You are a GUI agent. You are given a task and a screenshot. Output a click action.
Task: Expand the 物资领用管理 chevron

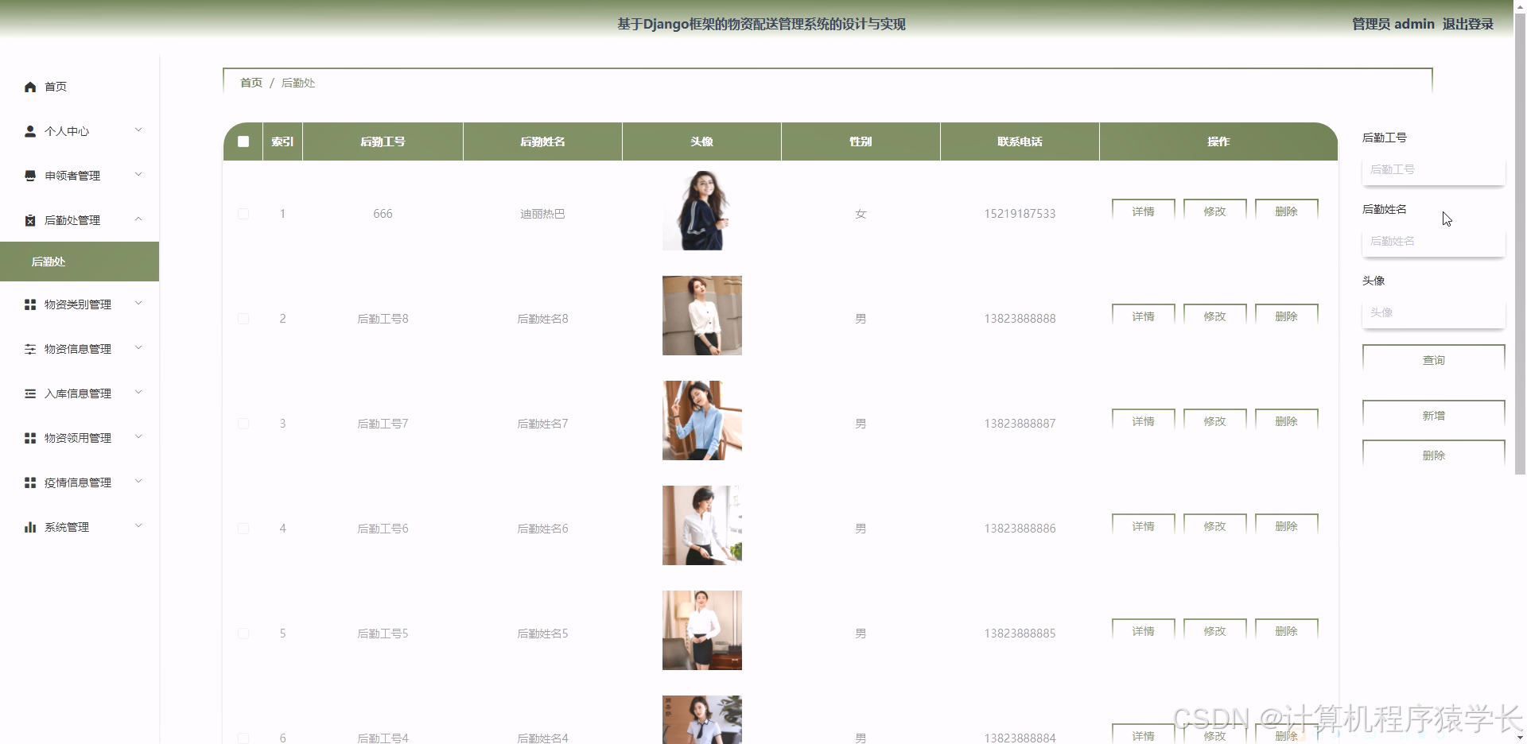tap(138, 437)
